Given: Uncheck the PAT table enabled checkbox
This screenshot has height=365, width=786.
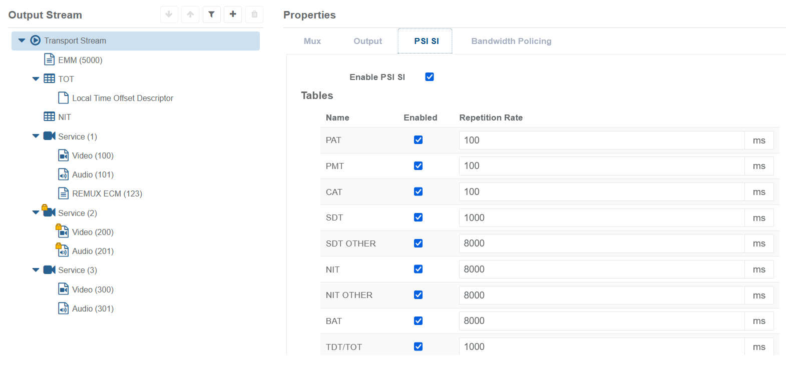Looking at the screenshot, I should coord(418,140).
